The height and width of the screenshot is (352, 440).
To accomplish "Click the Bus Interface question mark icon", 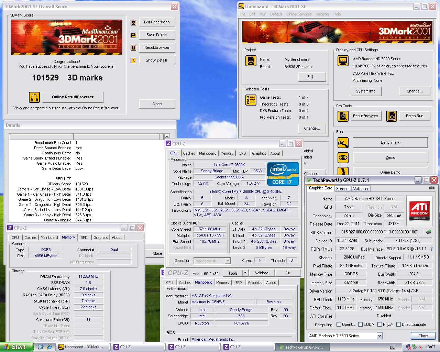I will 431,249.
